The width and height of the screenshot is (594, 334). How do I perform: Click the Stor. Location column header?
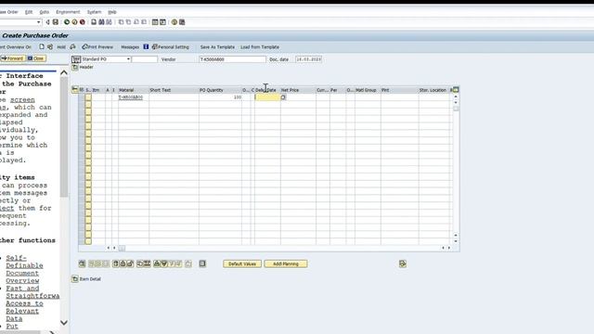433,90
